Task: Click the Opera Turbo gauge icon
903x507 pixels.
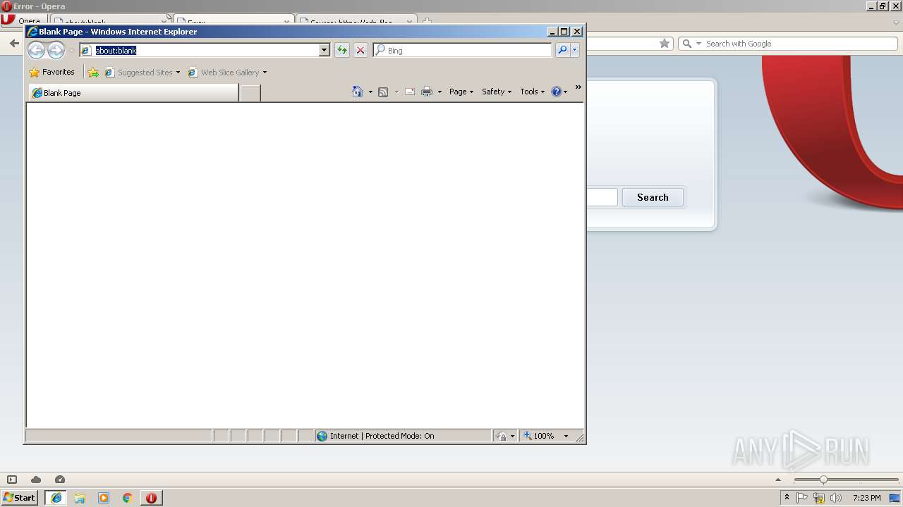Action: pos(60,480)
